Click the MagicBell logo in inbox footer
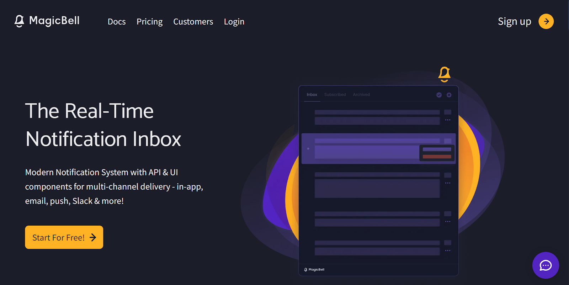This screenshot has width=569, height=285. 314,270
